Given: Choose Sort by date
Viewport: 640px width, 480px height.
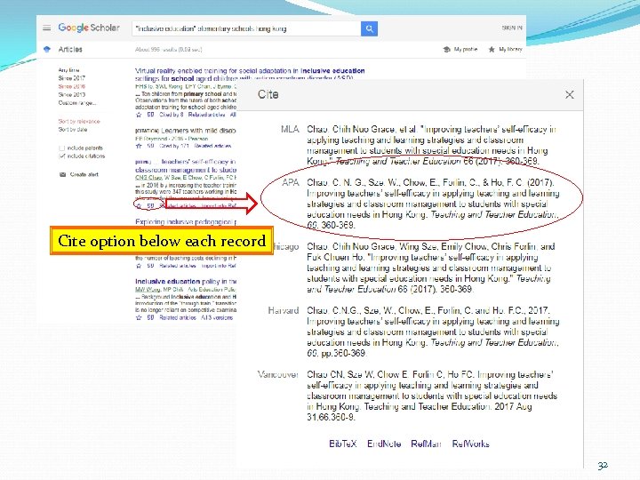Looking at the screenshot, I should pyautogui.click(x=73, y=130).
